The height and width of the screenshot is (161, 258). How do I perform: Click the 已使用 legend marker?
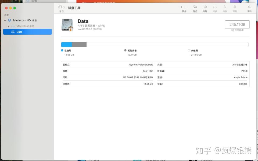62,50
